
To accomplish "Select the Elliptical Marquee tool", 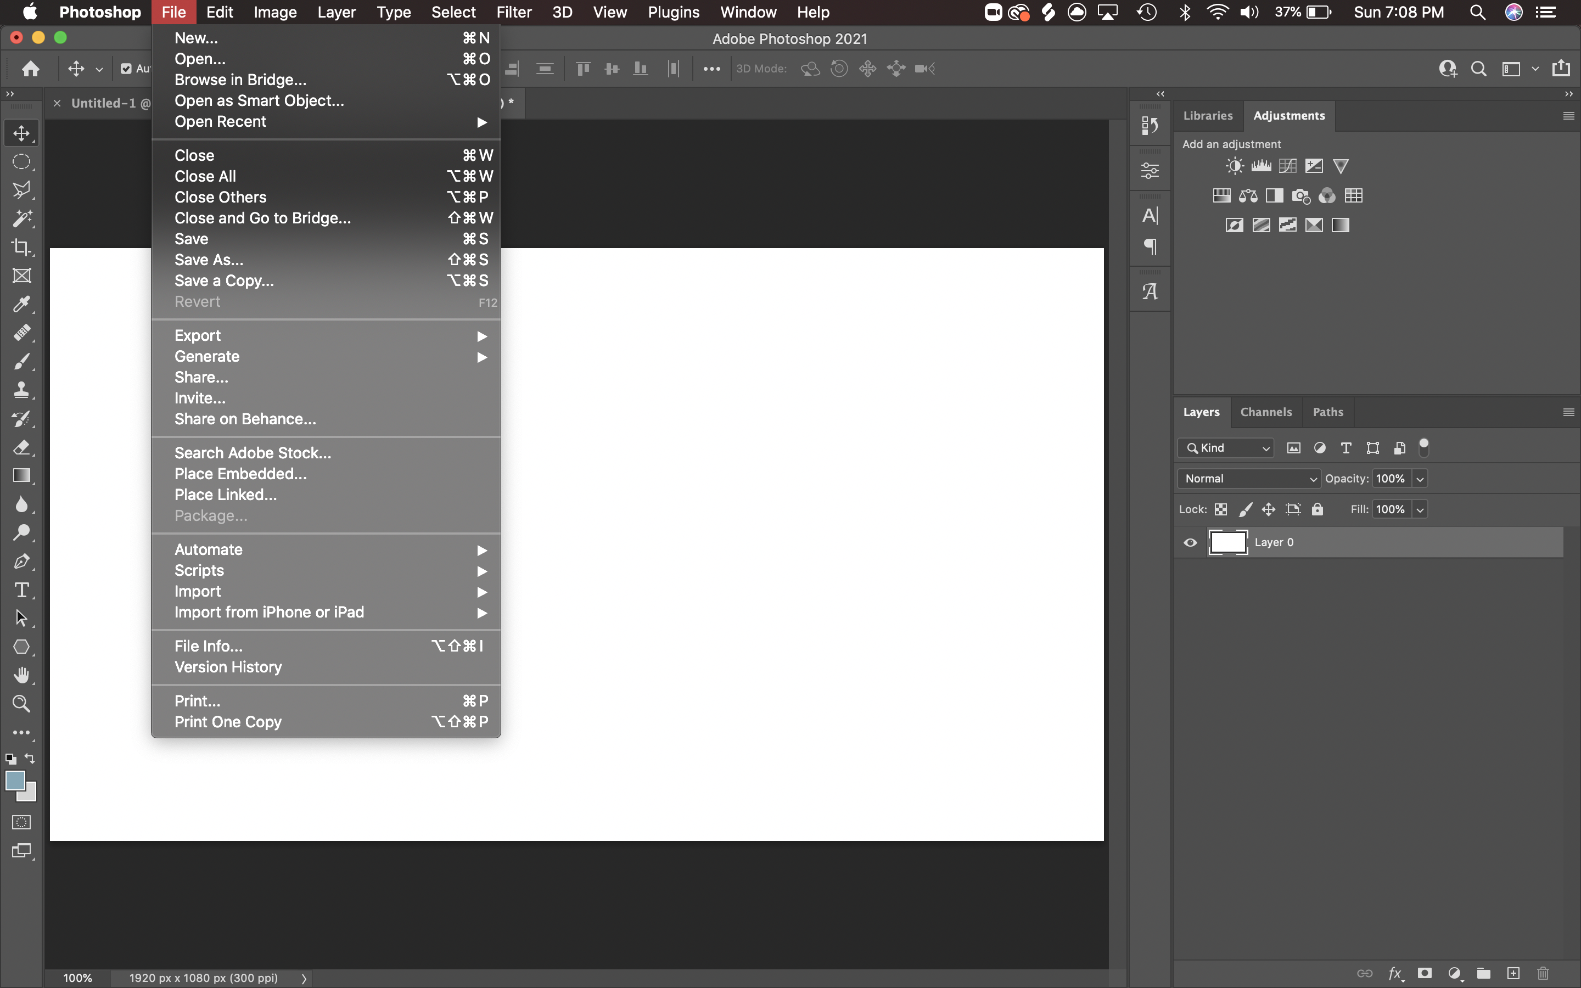I will 21,162.
